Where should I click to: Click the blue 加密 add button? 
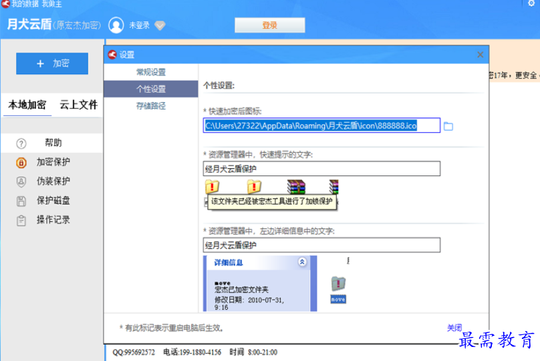tap(52, 63)
